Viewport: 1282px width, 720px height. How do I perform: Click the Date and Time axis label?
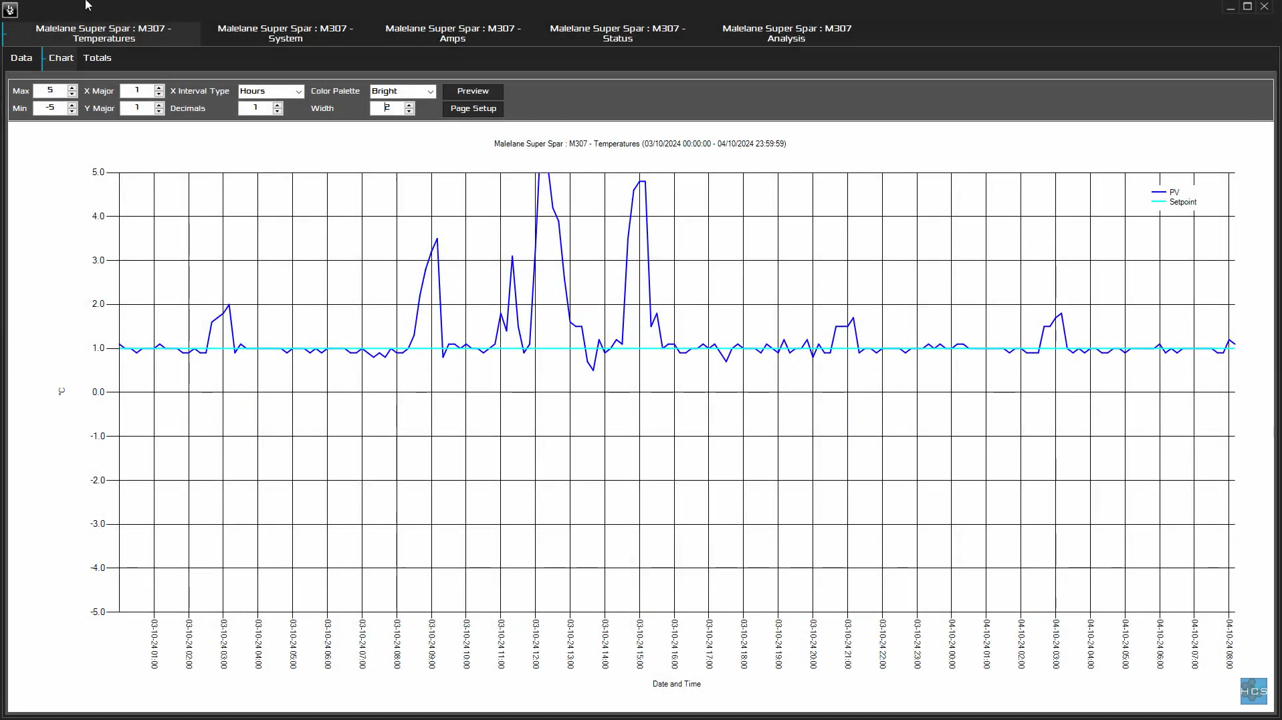tap(677, 684)
